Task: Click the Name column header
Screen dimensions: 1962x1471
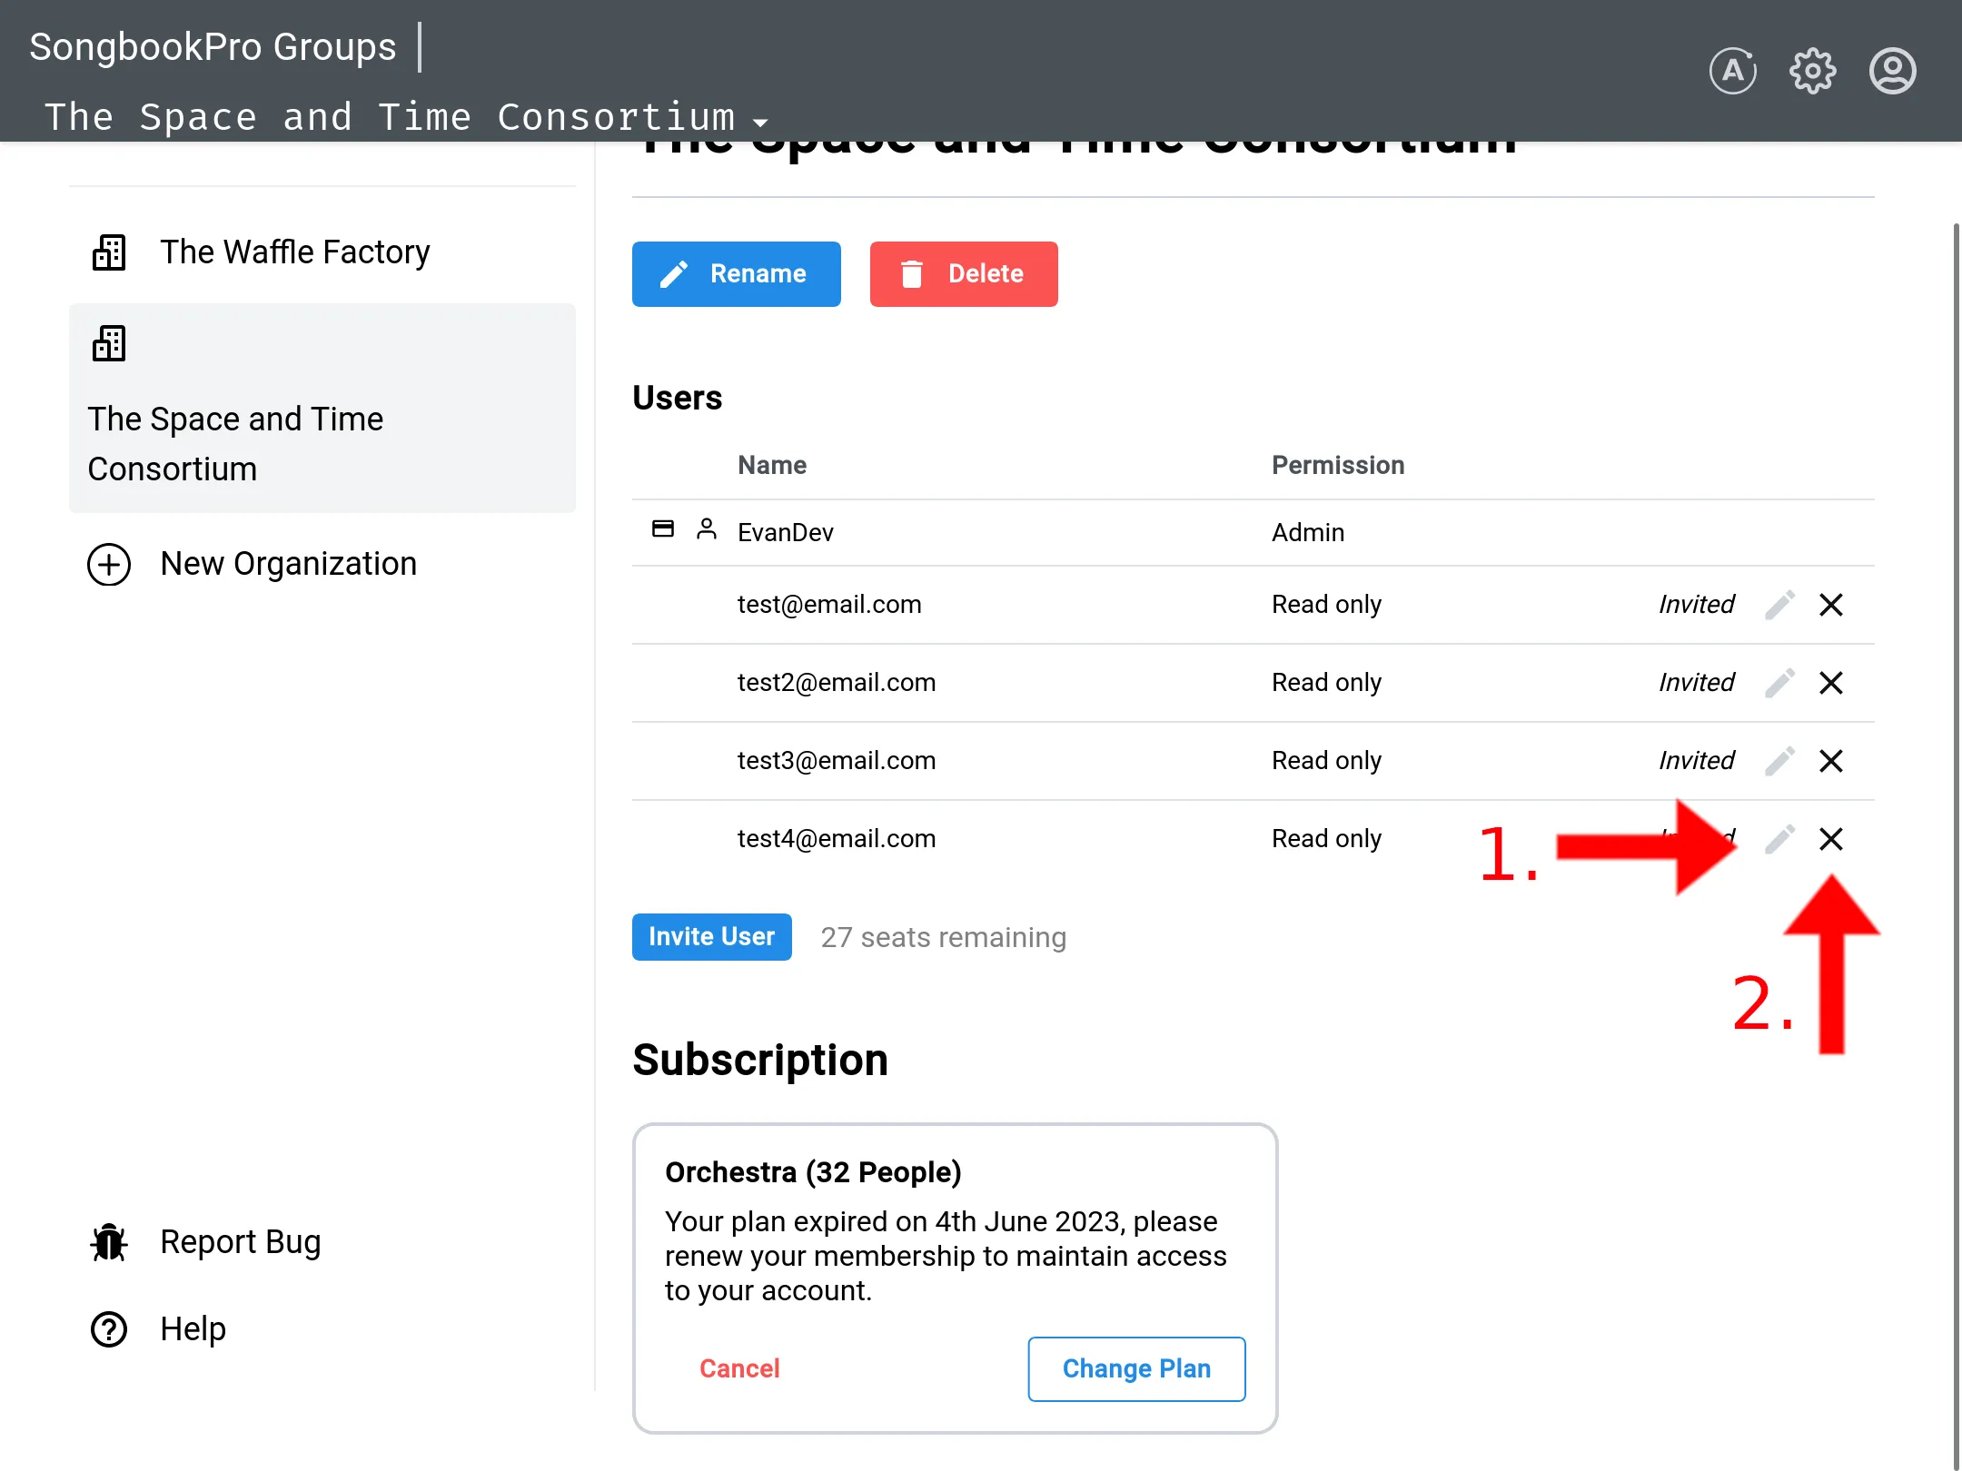Action: click(x=772, y=465)
